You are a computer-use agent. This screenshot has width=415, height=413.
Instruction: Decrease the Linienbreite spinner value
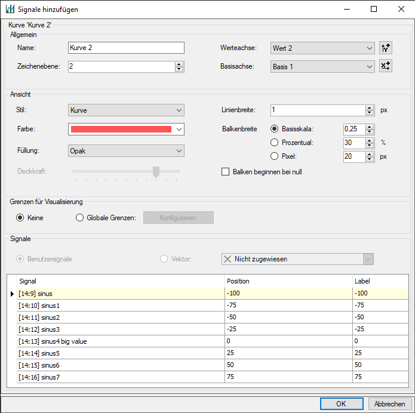(x=370, y=113)
